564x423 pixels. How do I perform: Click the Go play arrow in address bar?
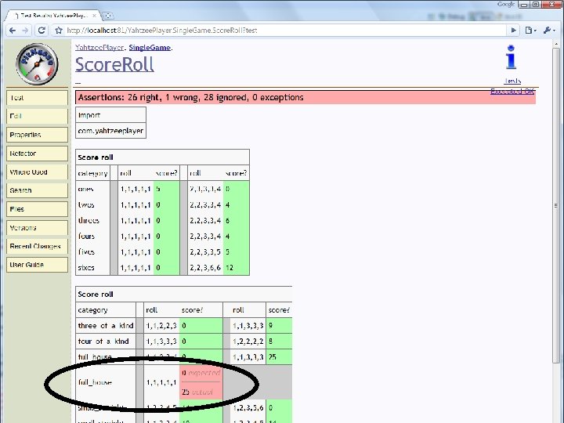coord(514,31)
